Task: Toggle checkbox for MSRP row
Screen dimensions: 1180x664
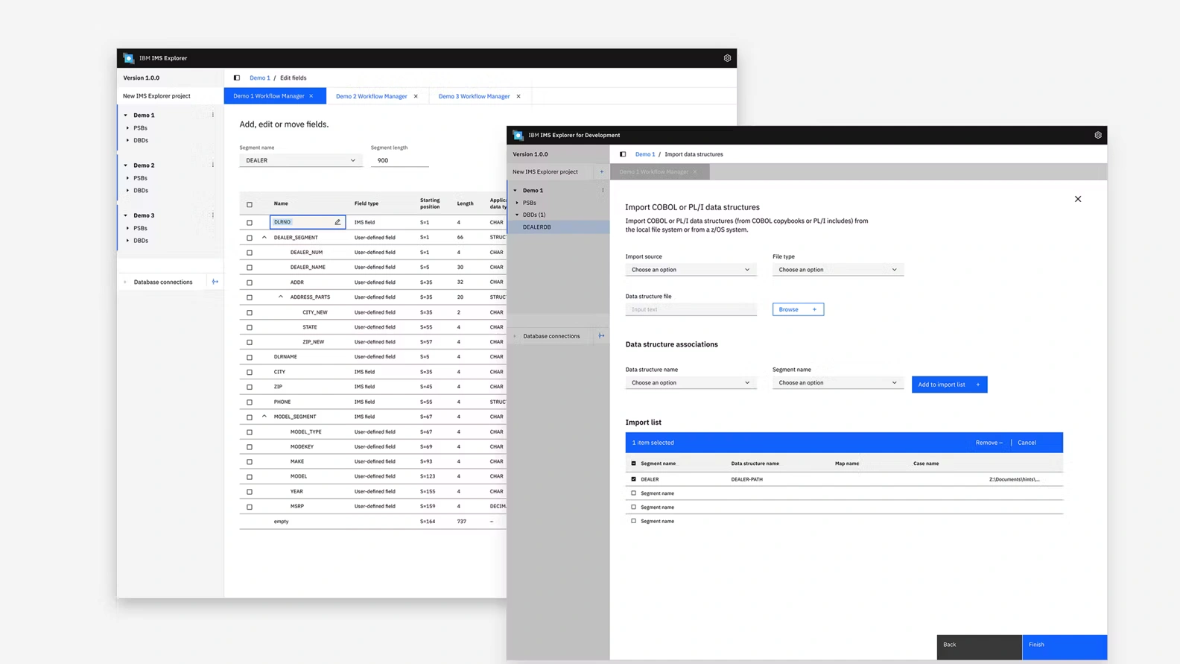Action: coord(250,507)
